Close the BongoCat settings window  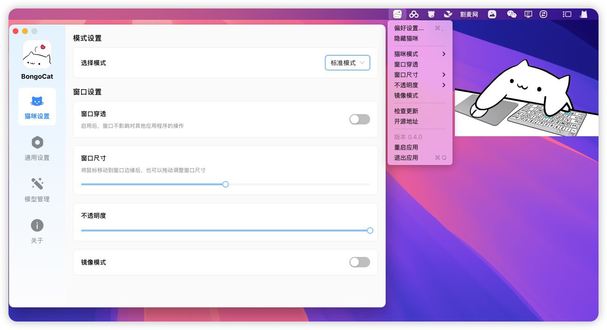16,31
